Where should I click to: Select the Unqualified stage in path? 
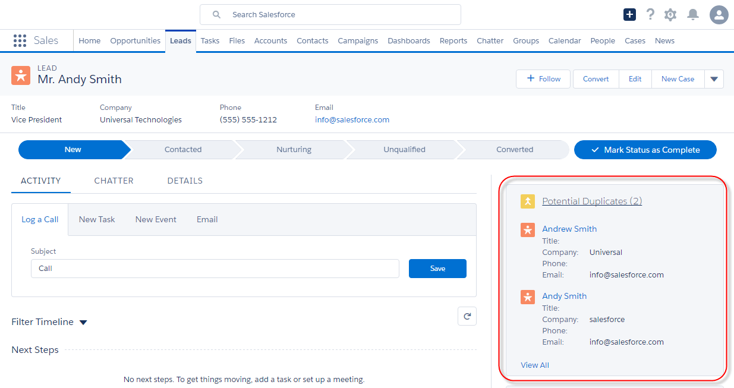[404, 150]
